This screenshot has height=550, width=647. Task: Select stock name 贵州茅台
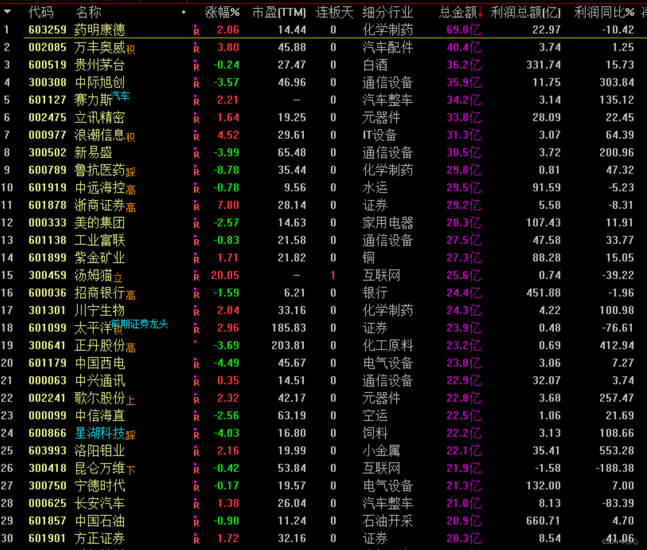pyautogui.click(x=100, y=65)
